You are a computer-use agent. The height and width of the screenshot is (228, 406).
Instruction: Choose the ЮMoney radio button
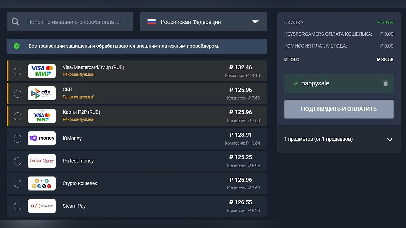click(18, 138)
